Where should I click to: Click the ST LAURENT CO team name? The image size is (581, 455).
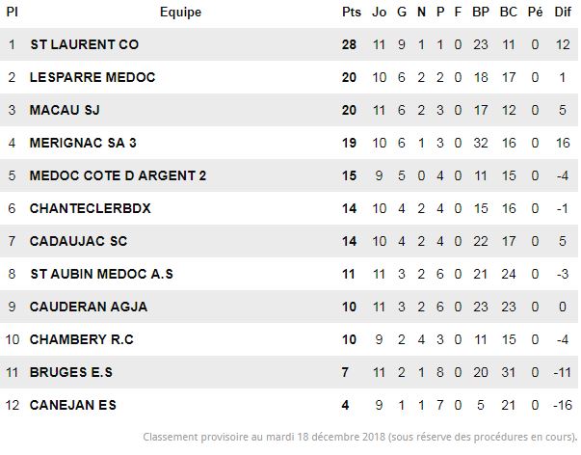coord(85,44)
